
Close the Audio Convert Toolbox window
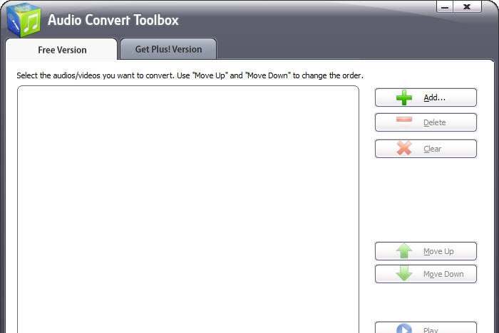pos(467,6)
